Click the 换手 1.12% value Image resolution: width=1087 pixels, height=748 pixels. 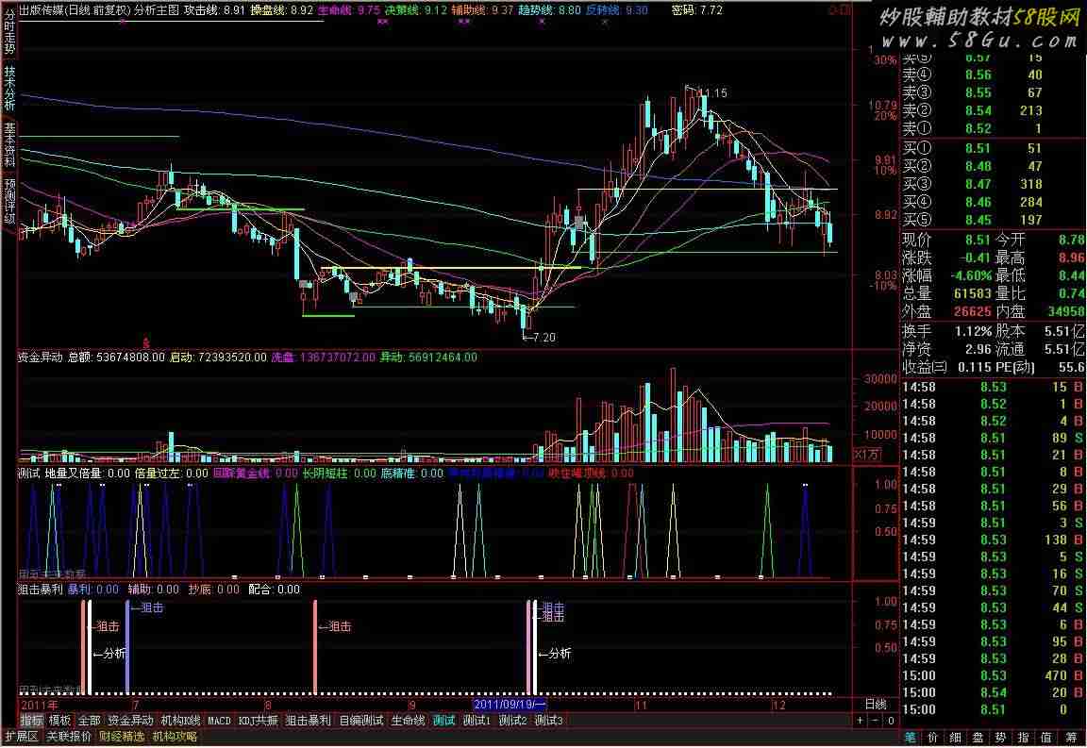tap(974, 331)
